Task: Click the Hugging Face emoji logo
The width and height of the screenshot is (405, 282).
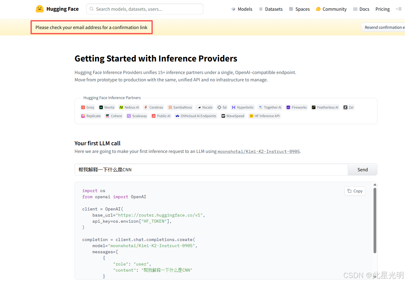Action: click(x=40, y=9)
